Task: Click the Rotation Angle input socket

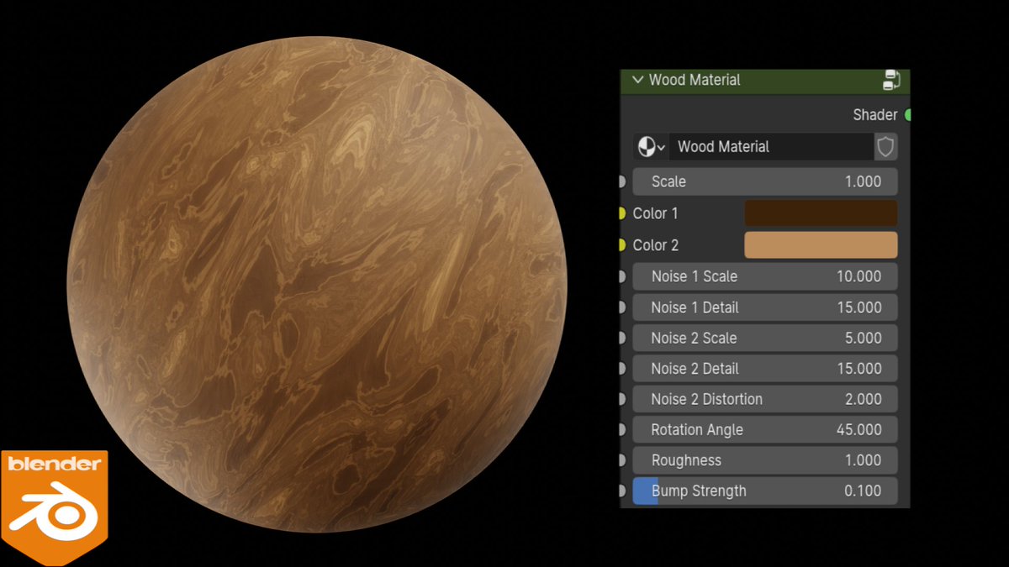Action: [x=621, y=429]
